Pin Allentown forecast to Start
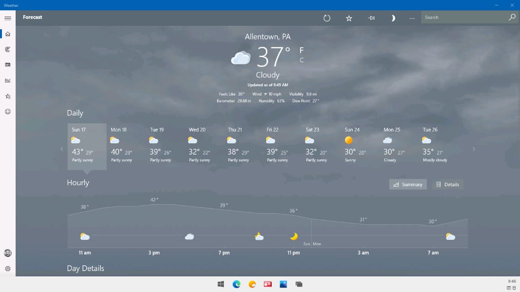The image size is (520, 292). (x=371, y=18)
